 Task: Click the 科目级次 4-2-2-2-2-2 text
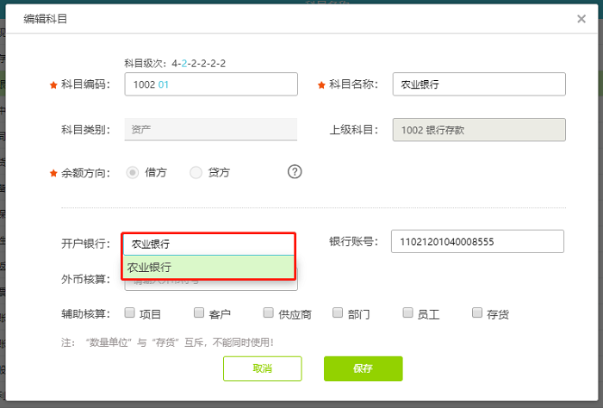(175, 64)
